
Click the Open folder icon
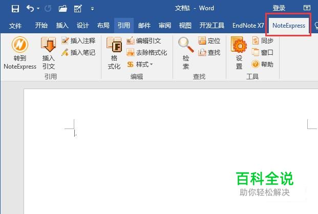click(63, 9)
